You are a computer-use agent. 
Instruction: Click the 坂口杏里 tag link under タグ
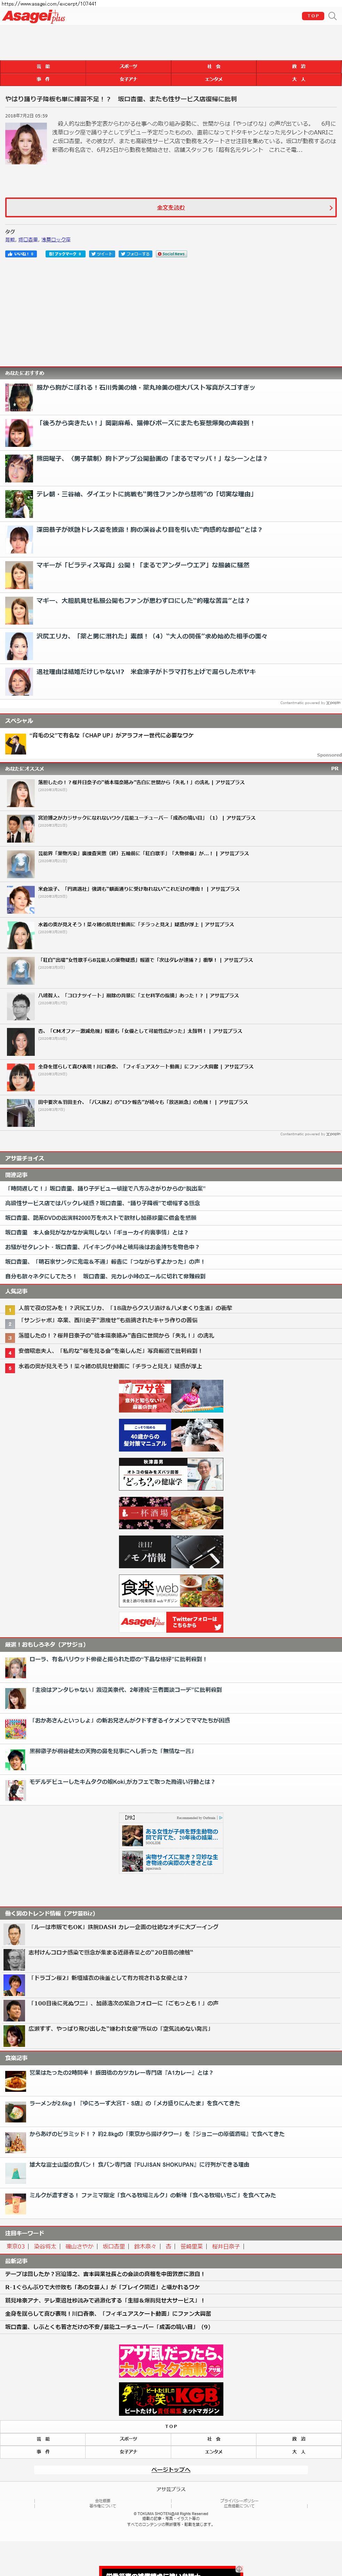click(x=28, y=240)
